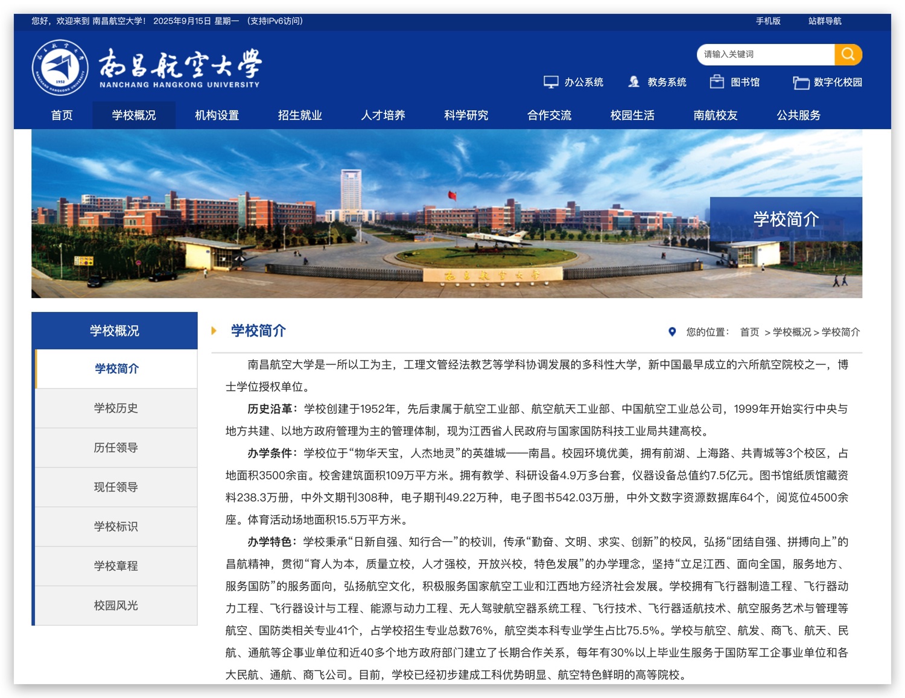Image resolution: width=905 pixels, height=698 pixels.
Task: Click the 图书馆 library icon
Action: point(716,82)
